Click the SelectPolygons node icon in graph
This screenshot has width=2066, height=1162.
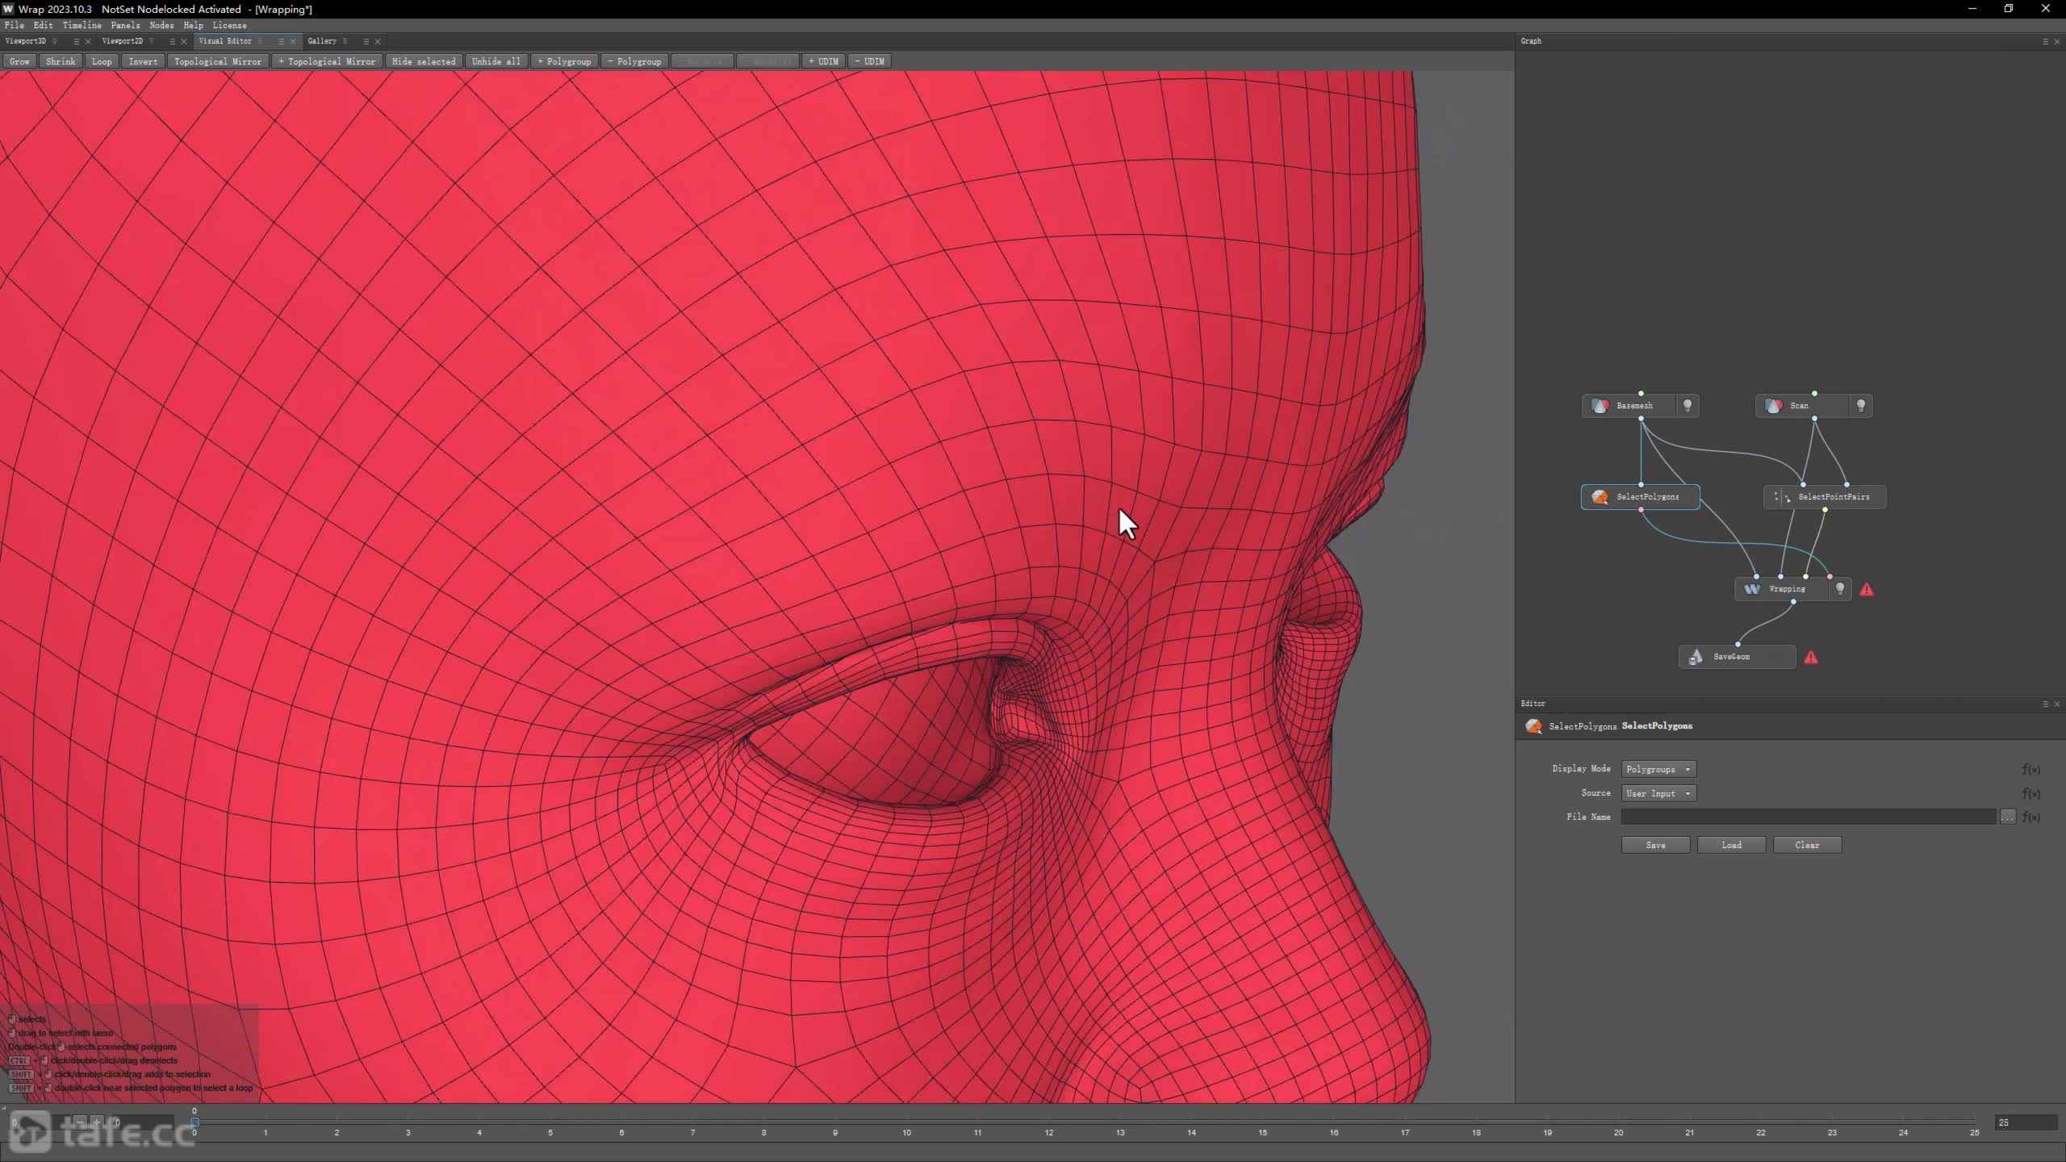click(1600, 497)
